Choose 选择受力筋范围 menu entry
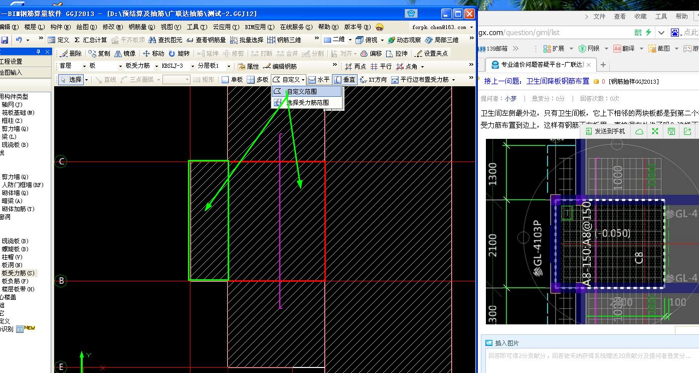The height and width of the screenshot is (373, 699). click(x=307, y=102)
